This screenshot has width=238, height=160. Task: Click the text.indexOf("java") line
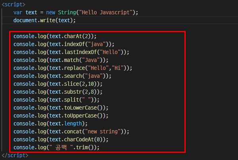tap(64, 44)
